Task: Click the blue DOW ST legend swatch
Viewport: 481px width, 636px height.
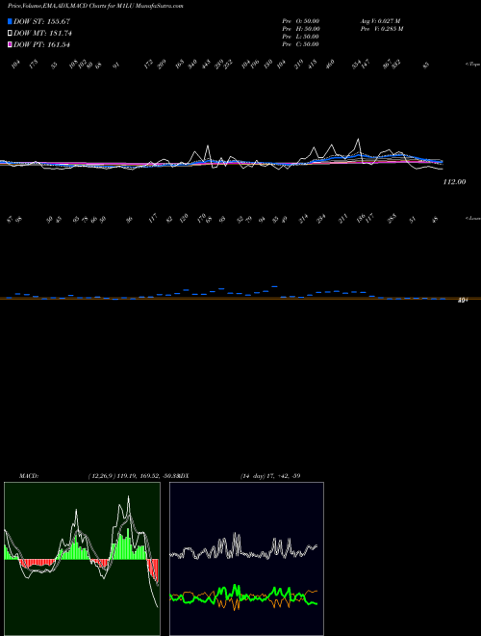Action: tap(10, 21)
